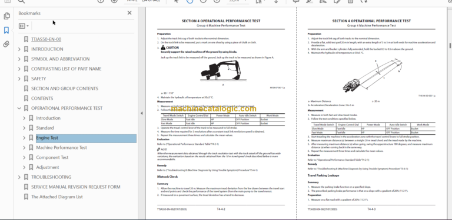Click the Bookmarks panel icon in sidebar
Viewport: 452px width, 220px height.
6,30
